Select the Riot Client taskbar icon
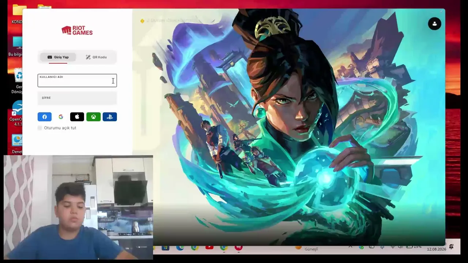This screenshot has height=263, width=468. click(238, 248)
